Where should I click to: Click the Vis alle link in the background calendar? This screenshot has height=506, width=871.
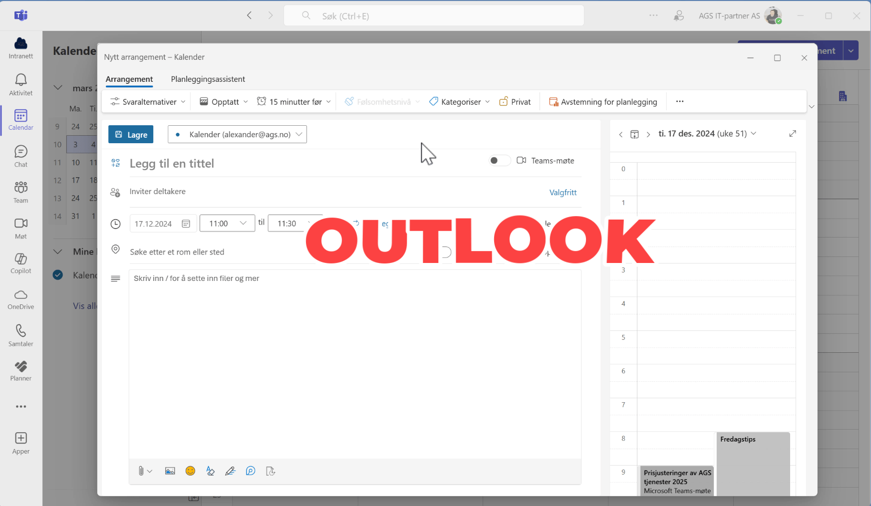tap(85, 306)
